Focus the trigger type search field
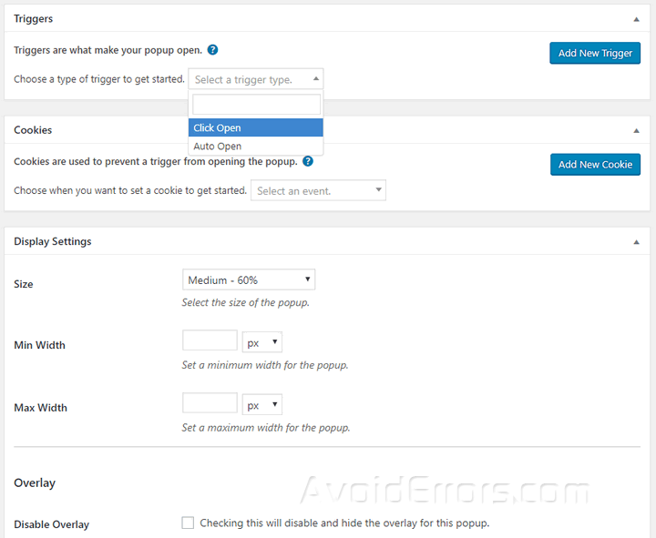 (255, 105)
